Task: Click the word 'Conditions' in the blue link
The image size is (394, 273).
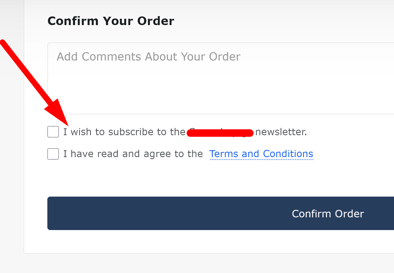Action: [x=288, y=154]
